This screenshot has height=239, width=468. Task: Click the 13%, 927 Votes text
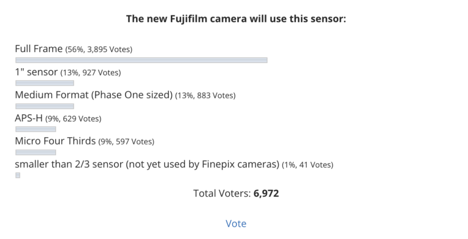pos(91,73)
